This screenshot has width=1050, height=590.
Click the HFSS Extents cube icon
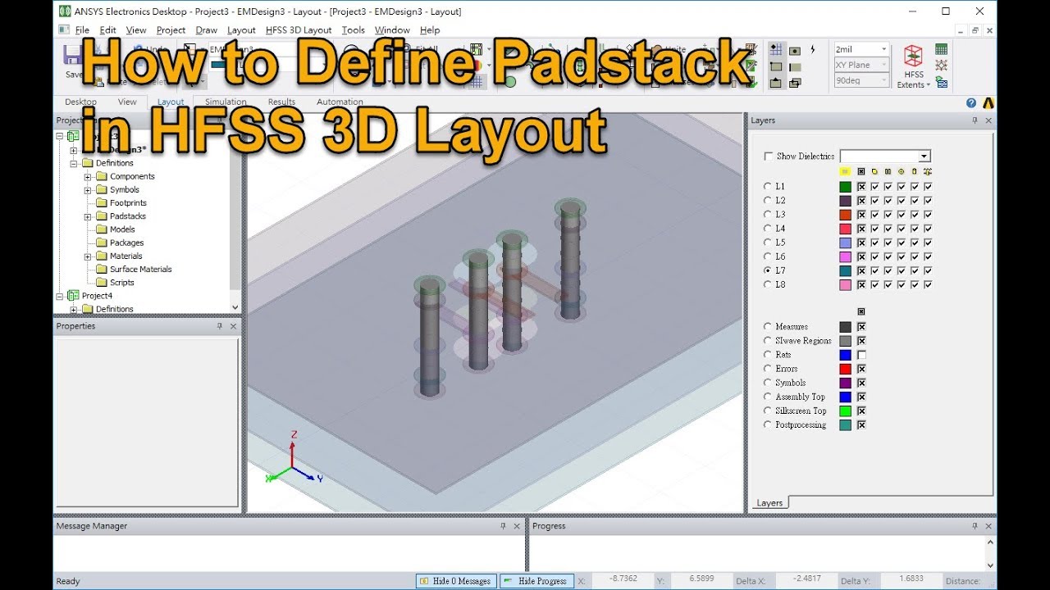click(x=912, y=57)
